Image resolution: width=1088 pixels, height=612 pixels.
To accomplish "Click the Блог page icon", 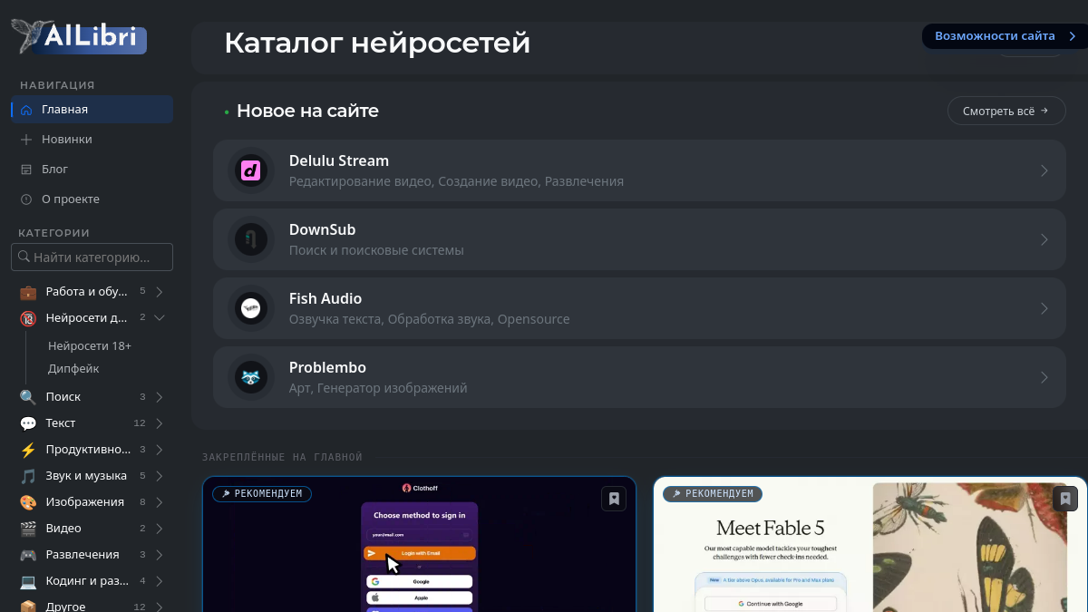I will point(26,170).
